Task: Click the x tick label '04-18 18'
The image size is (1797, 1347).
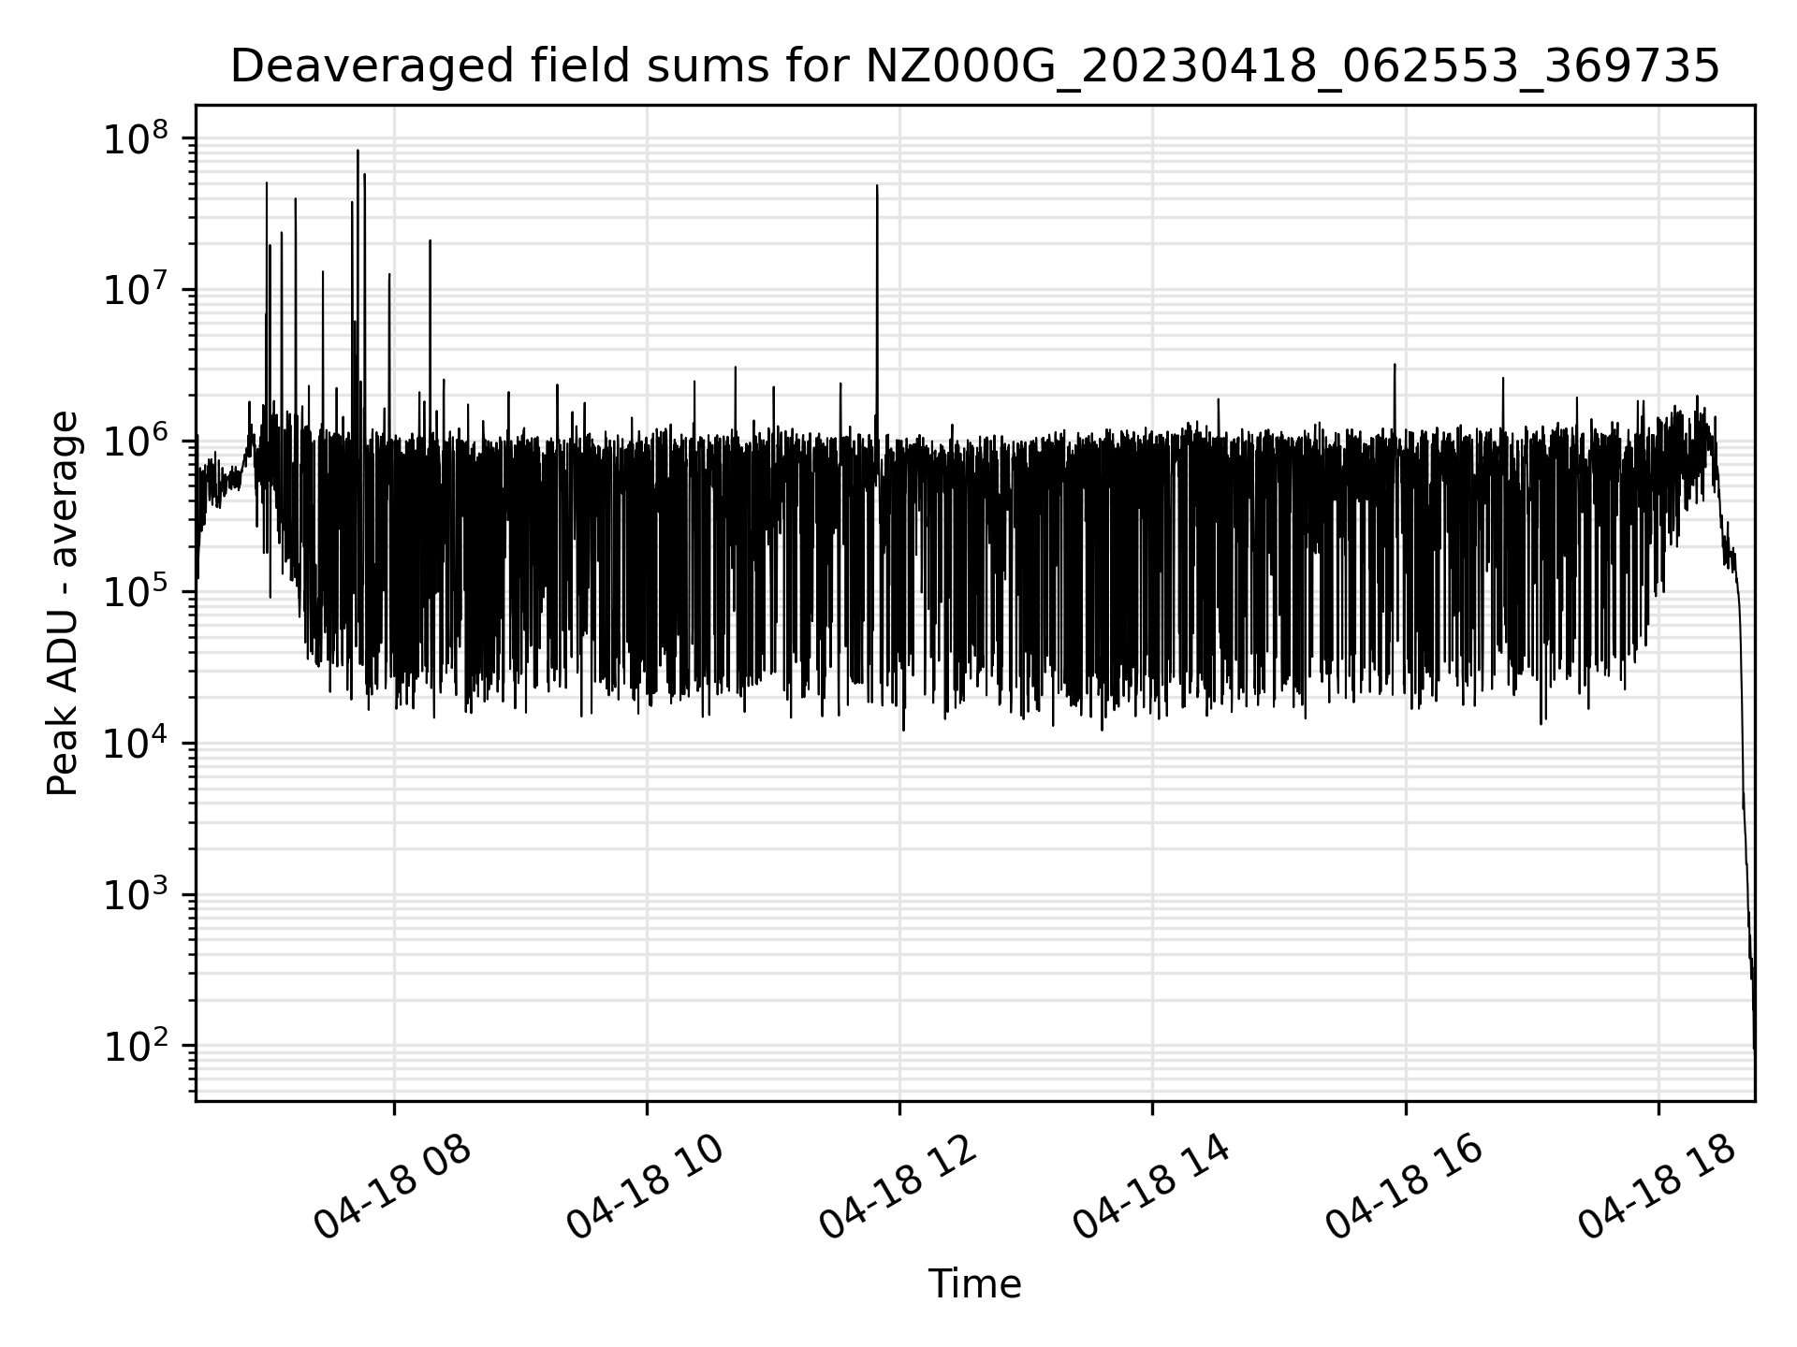Action: pyautogui.click(x=1657, y=1188)
